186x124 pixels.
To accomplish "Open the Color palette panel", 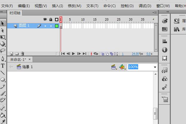I will 164,21.
